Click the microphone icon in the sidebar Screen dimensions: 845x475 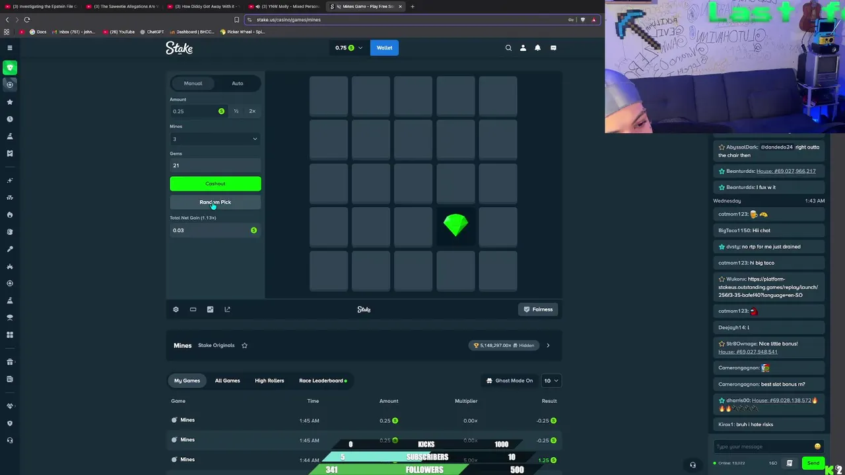coord(10,249)
